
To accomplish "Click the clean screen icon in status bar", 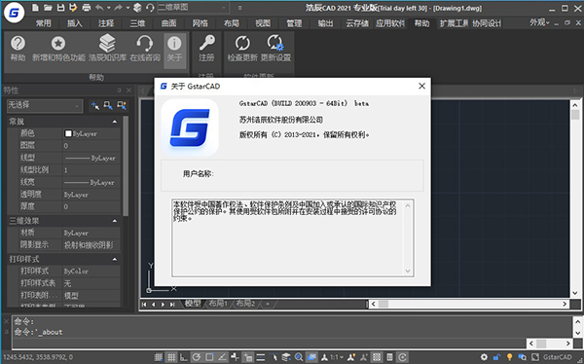I will [x=534, y=357].
